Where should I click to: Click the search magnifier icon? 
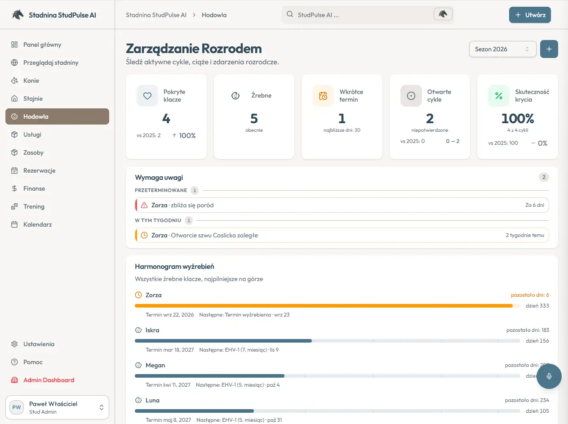[x=290, y=14]
